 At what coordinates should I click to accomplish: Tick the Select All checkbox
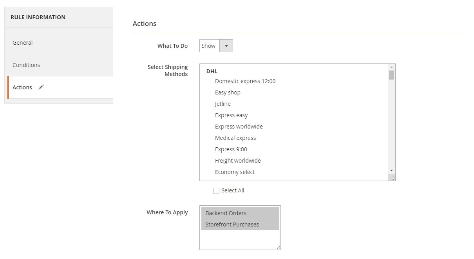pyautogui.click(x=216, y=191)
